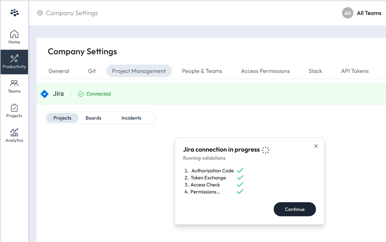
Task: Switch to the Incidents segment
Action: pos(131,118)
